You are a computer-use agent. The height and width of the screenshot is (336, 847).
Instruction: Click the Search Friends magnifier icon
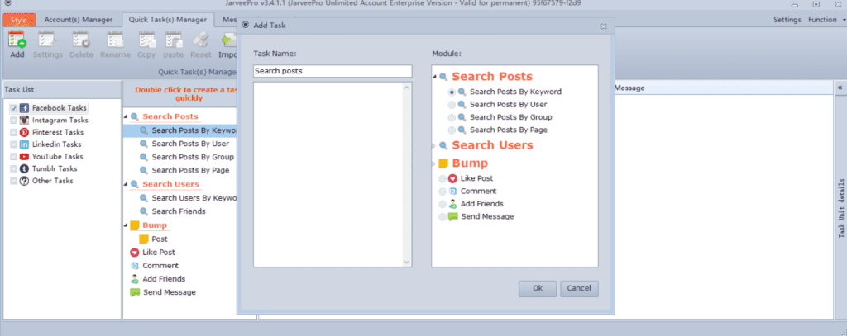click(144, 211)
